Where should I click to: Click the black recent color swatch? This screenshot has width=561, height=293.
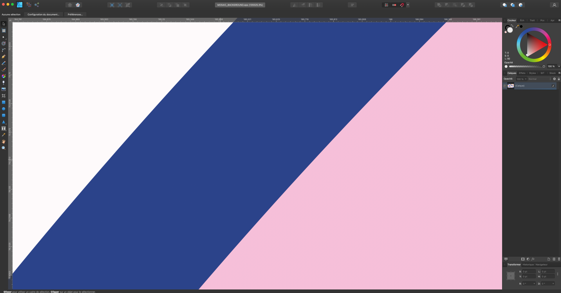coord(521,27)
